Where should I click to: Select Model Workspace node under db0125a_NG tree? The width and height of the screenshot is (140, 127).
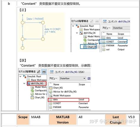(41, 87)
